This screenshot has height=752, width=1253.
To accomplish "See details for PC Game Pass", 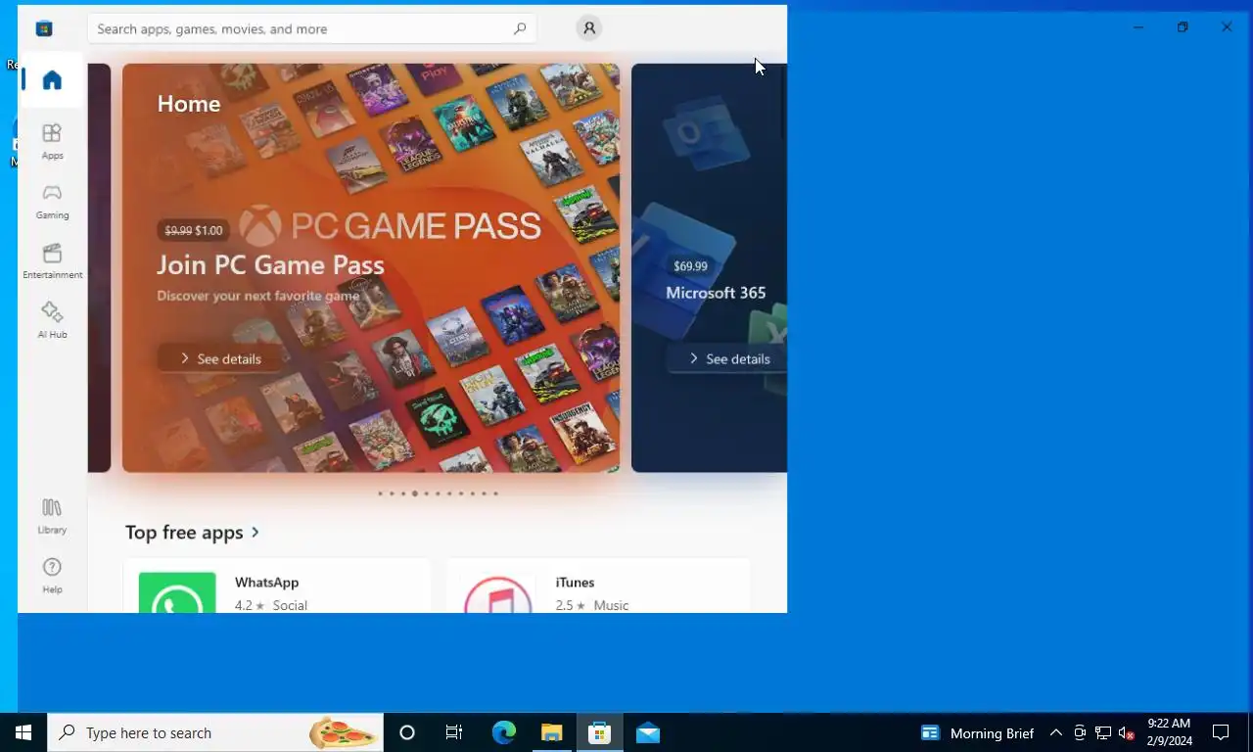I will [x=221, y=358].
